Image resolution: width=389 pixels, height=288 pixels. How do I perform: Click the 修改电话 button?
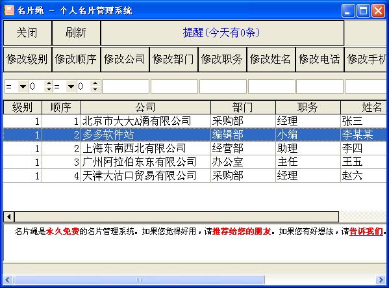(x=320, y=59)
